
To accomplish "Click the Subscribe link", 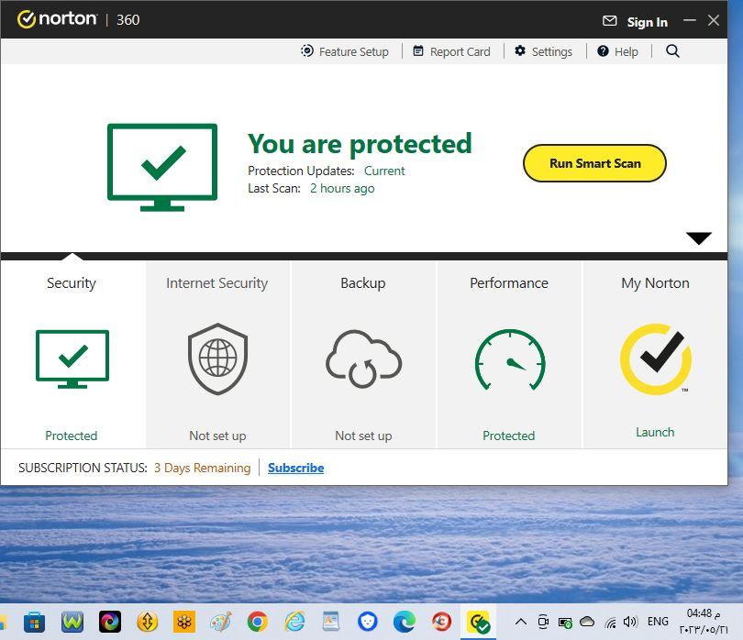I will [x=295, y=468].
